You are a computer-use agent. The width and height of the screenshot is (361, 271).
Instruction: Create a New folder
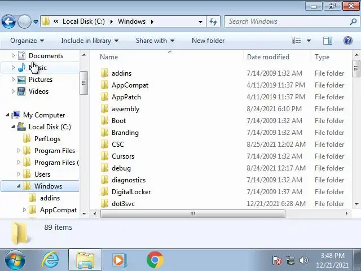208,41
